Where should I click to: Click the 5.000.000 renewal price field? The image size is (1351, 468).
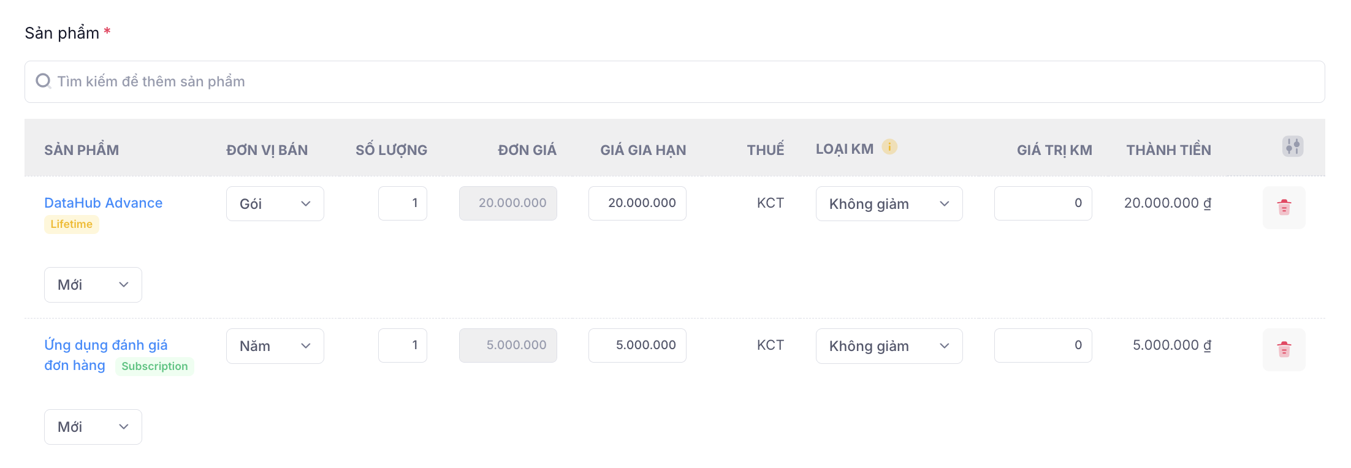pos(637,345)
